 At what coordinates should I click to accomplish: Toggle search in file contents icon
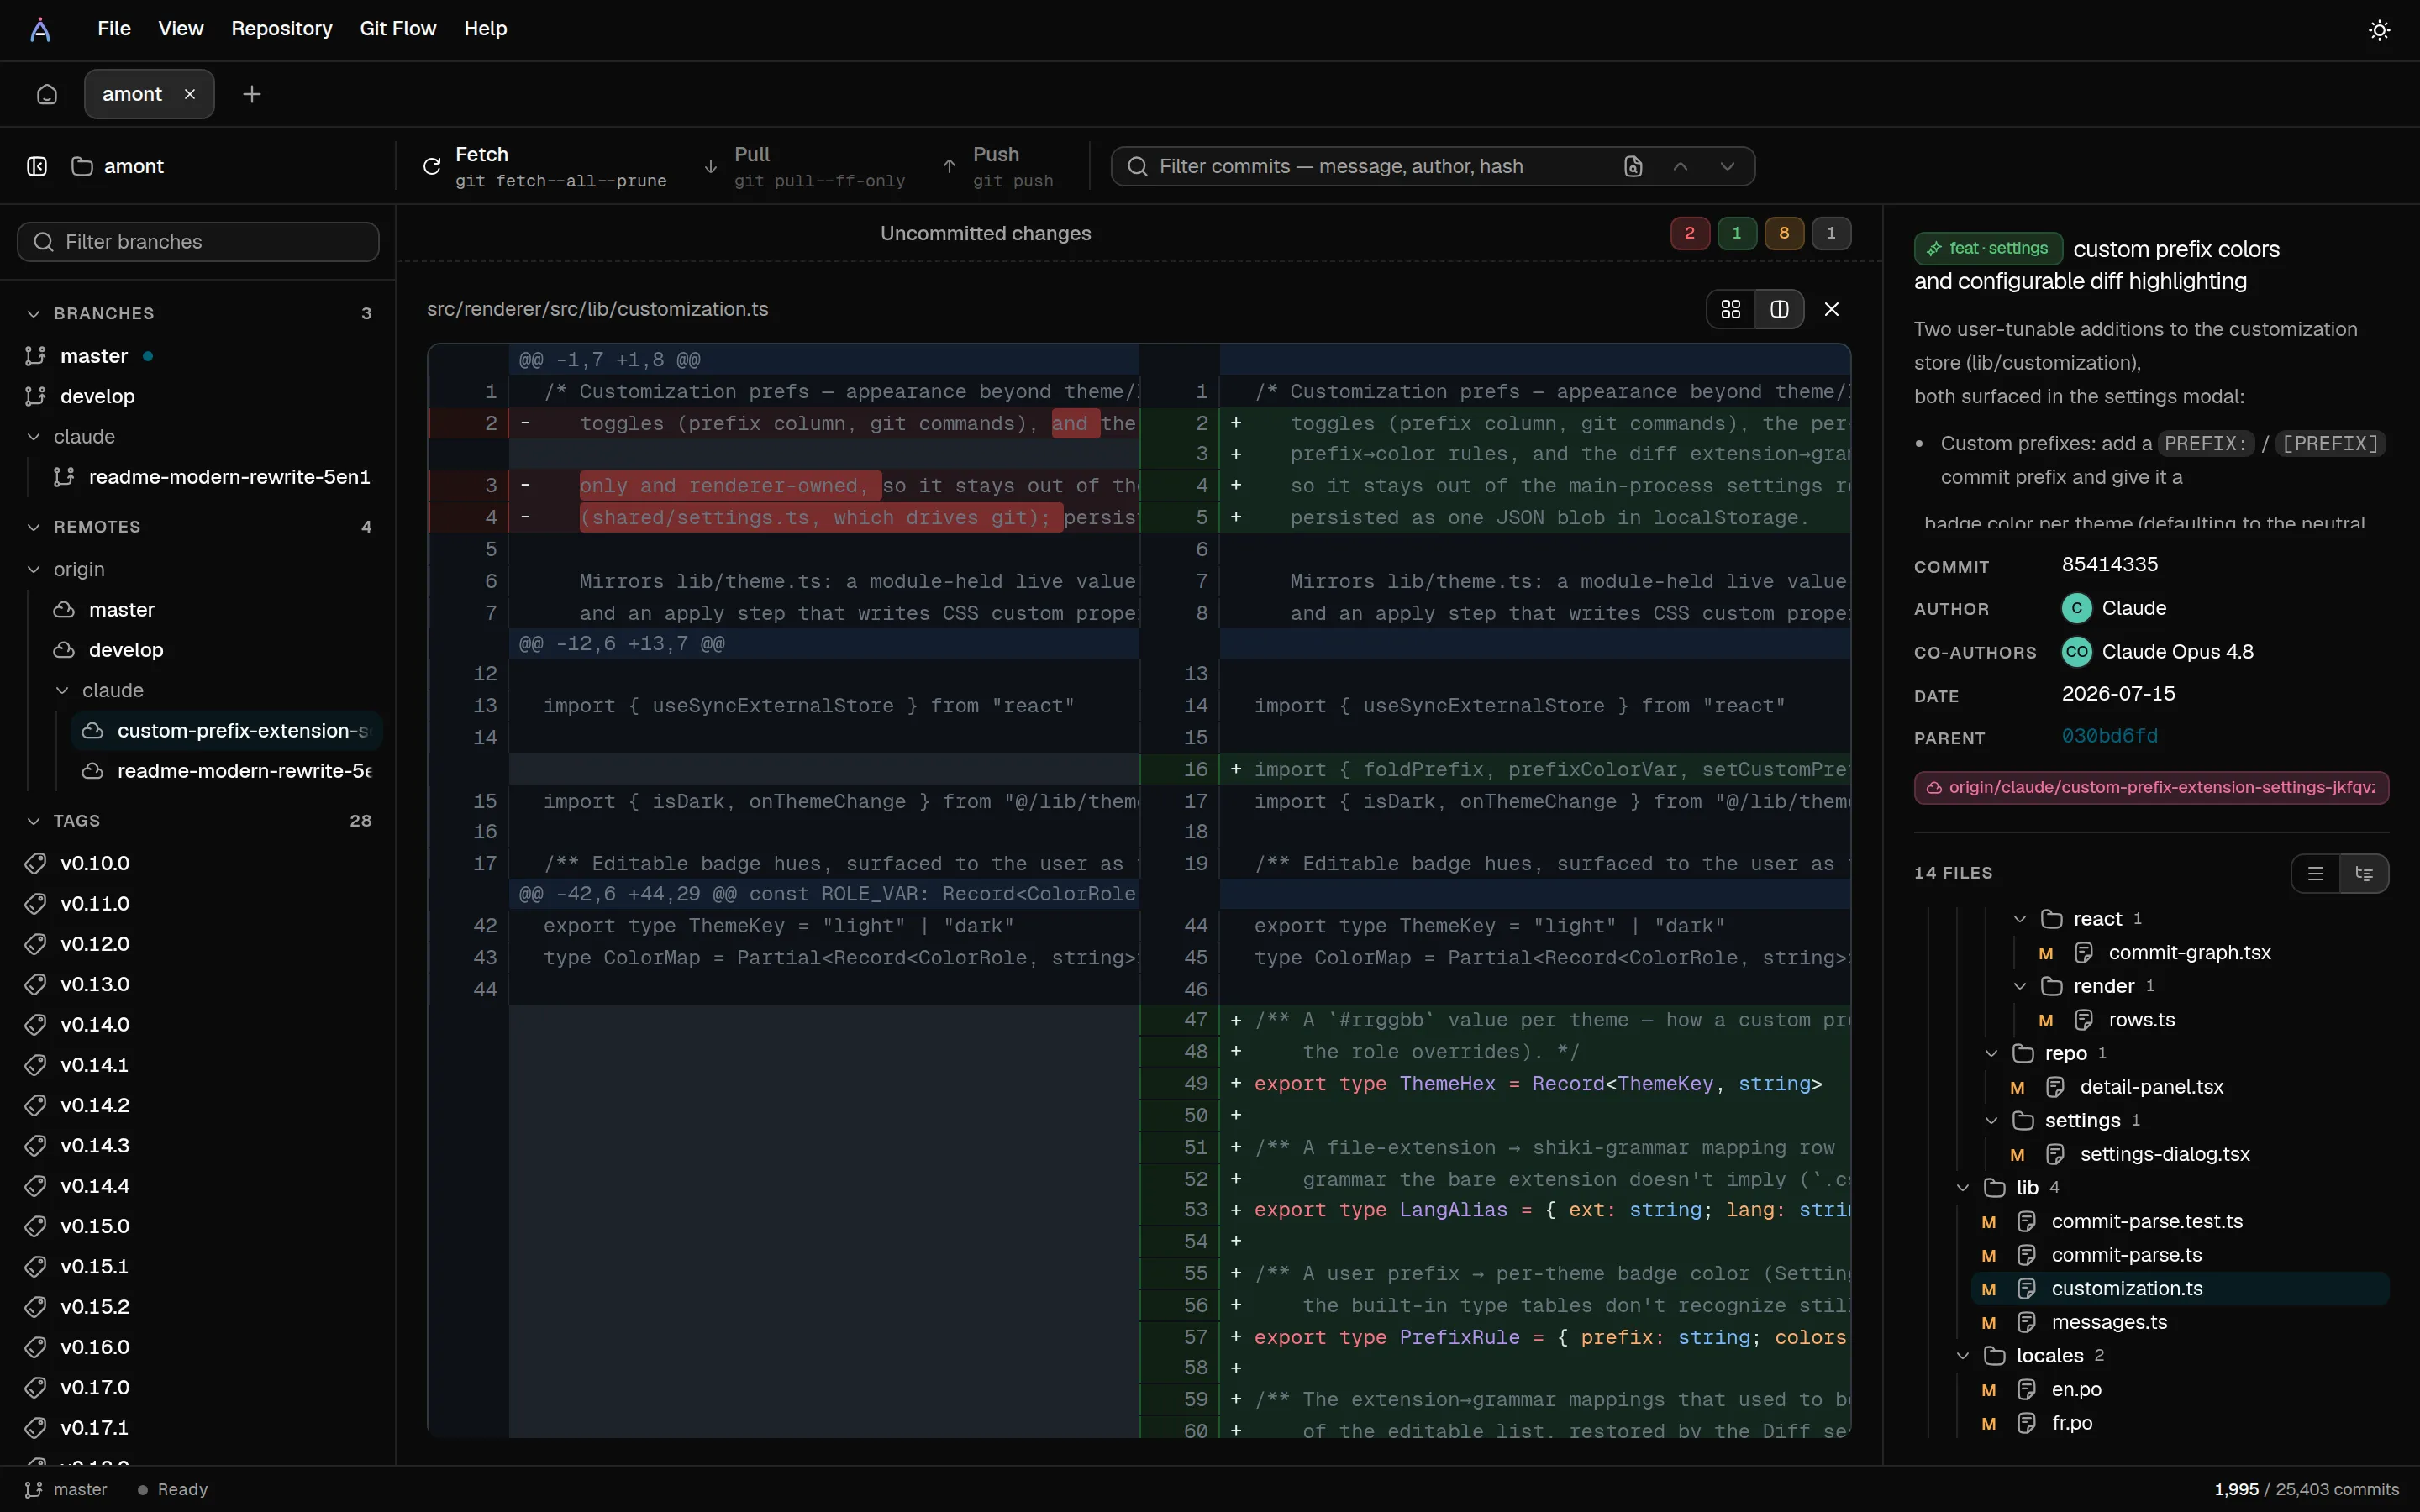pos(1633,166)
